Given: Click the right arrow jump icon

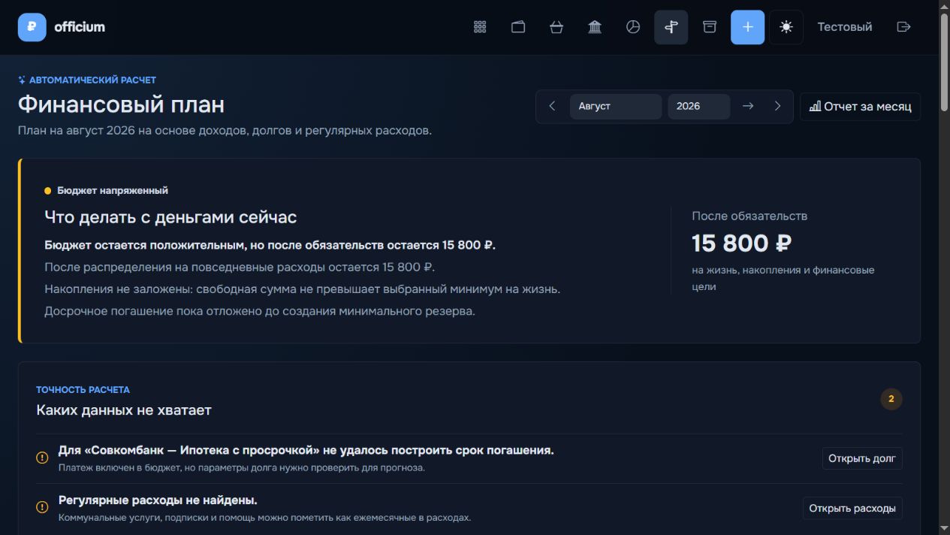Looking at the screenshot, I should tap(748, 106).
